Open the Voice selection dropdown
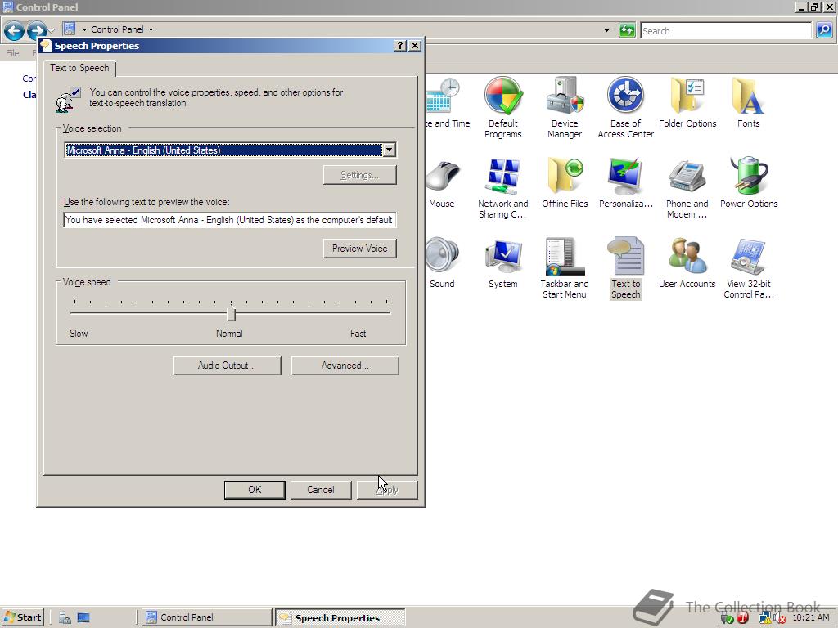Image resolution: width=838 pixels, height=628 pixels. 390,150
